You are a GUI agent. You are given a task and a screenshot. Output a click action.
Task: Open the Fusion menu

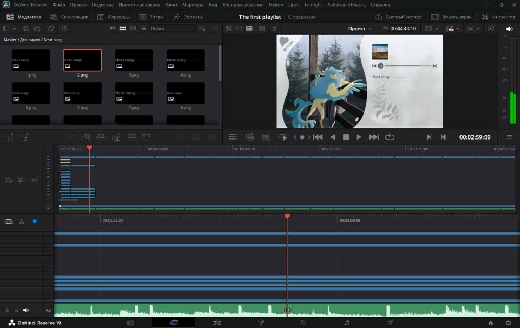pyautogui.click(x=276, y=5)
